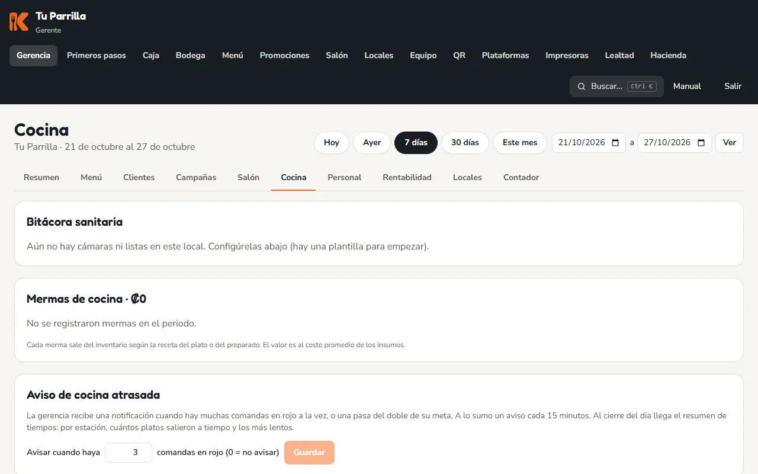Select the 30 días range pill
758x474 pixels.
(465, 143)
